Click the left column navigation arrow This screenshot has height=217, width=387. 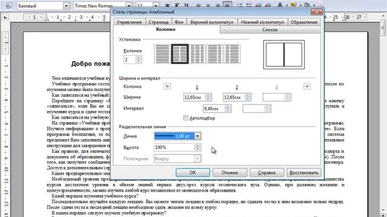167,86
